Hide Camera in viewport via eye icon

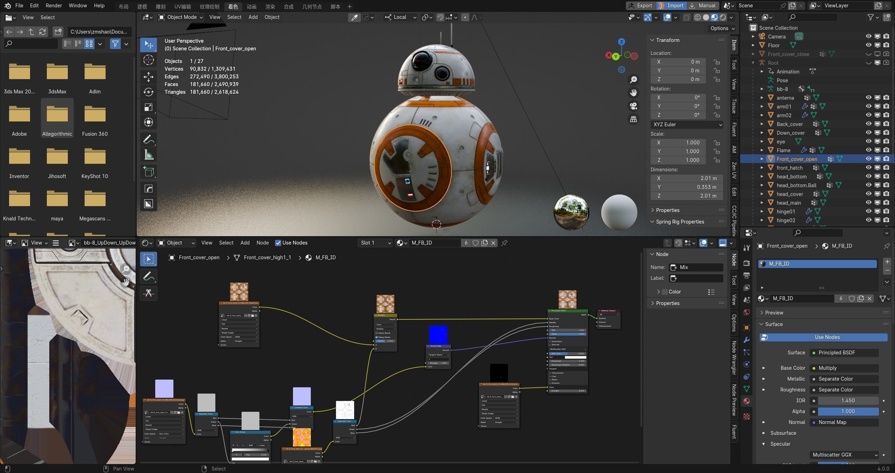[x=868, y=36]
